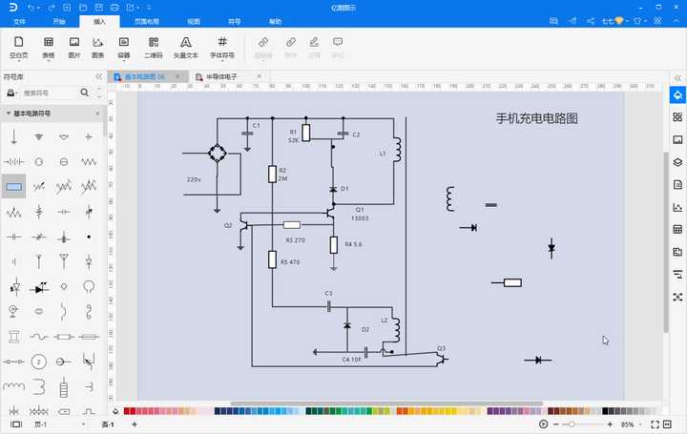This screenshot has width=687, height=434.
Task: Pick the black color swatch in palette
Action: pos(605,411)
